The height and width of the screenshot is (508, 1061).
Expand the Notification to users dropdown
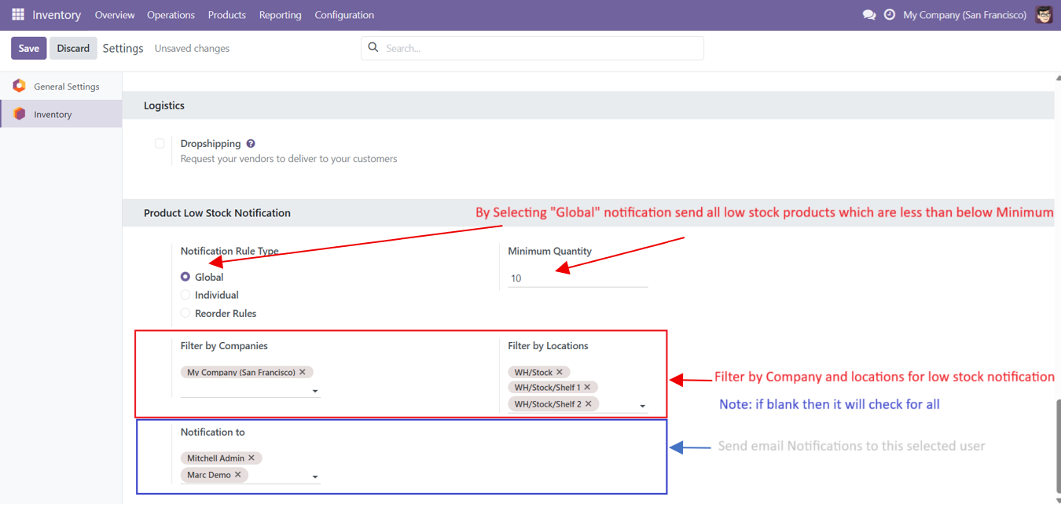(315, 477)
